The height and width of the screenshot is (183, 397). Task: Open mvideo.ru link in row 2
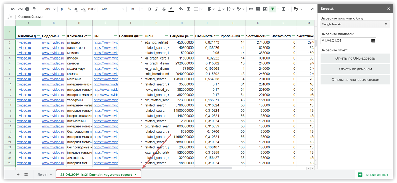[x=24, y=42]
